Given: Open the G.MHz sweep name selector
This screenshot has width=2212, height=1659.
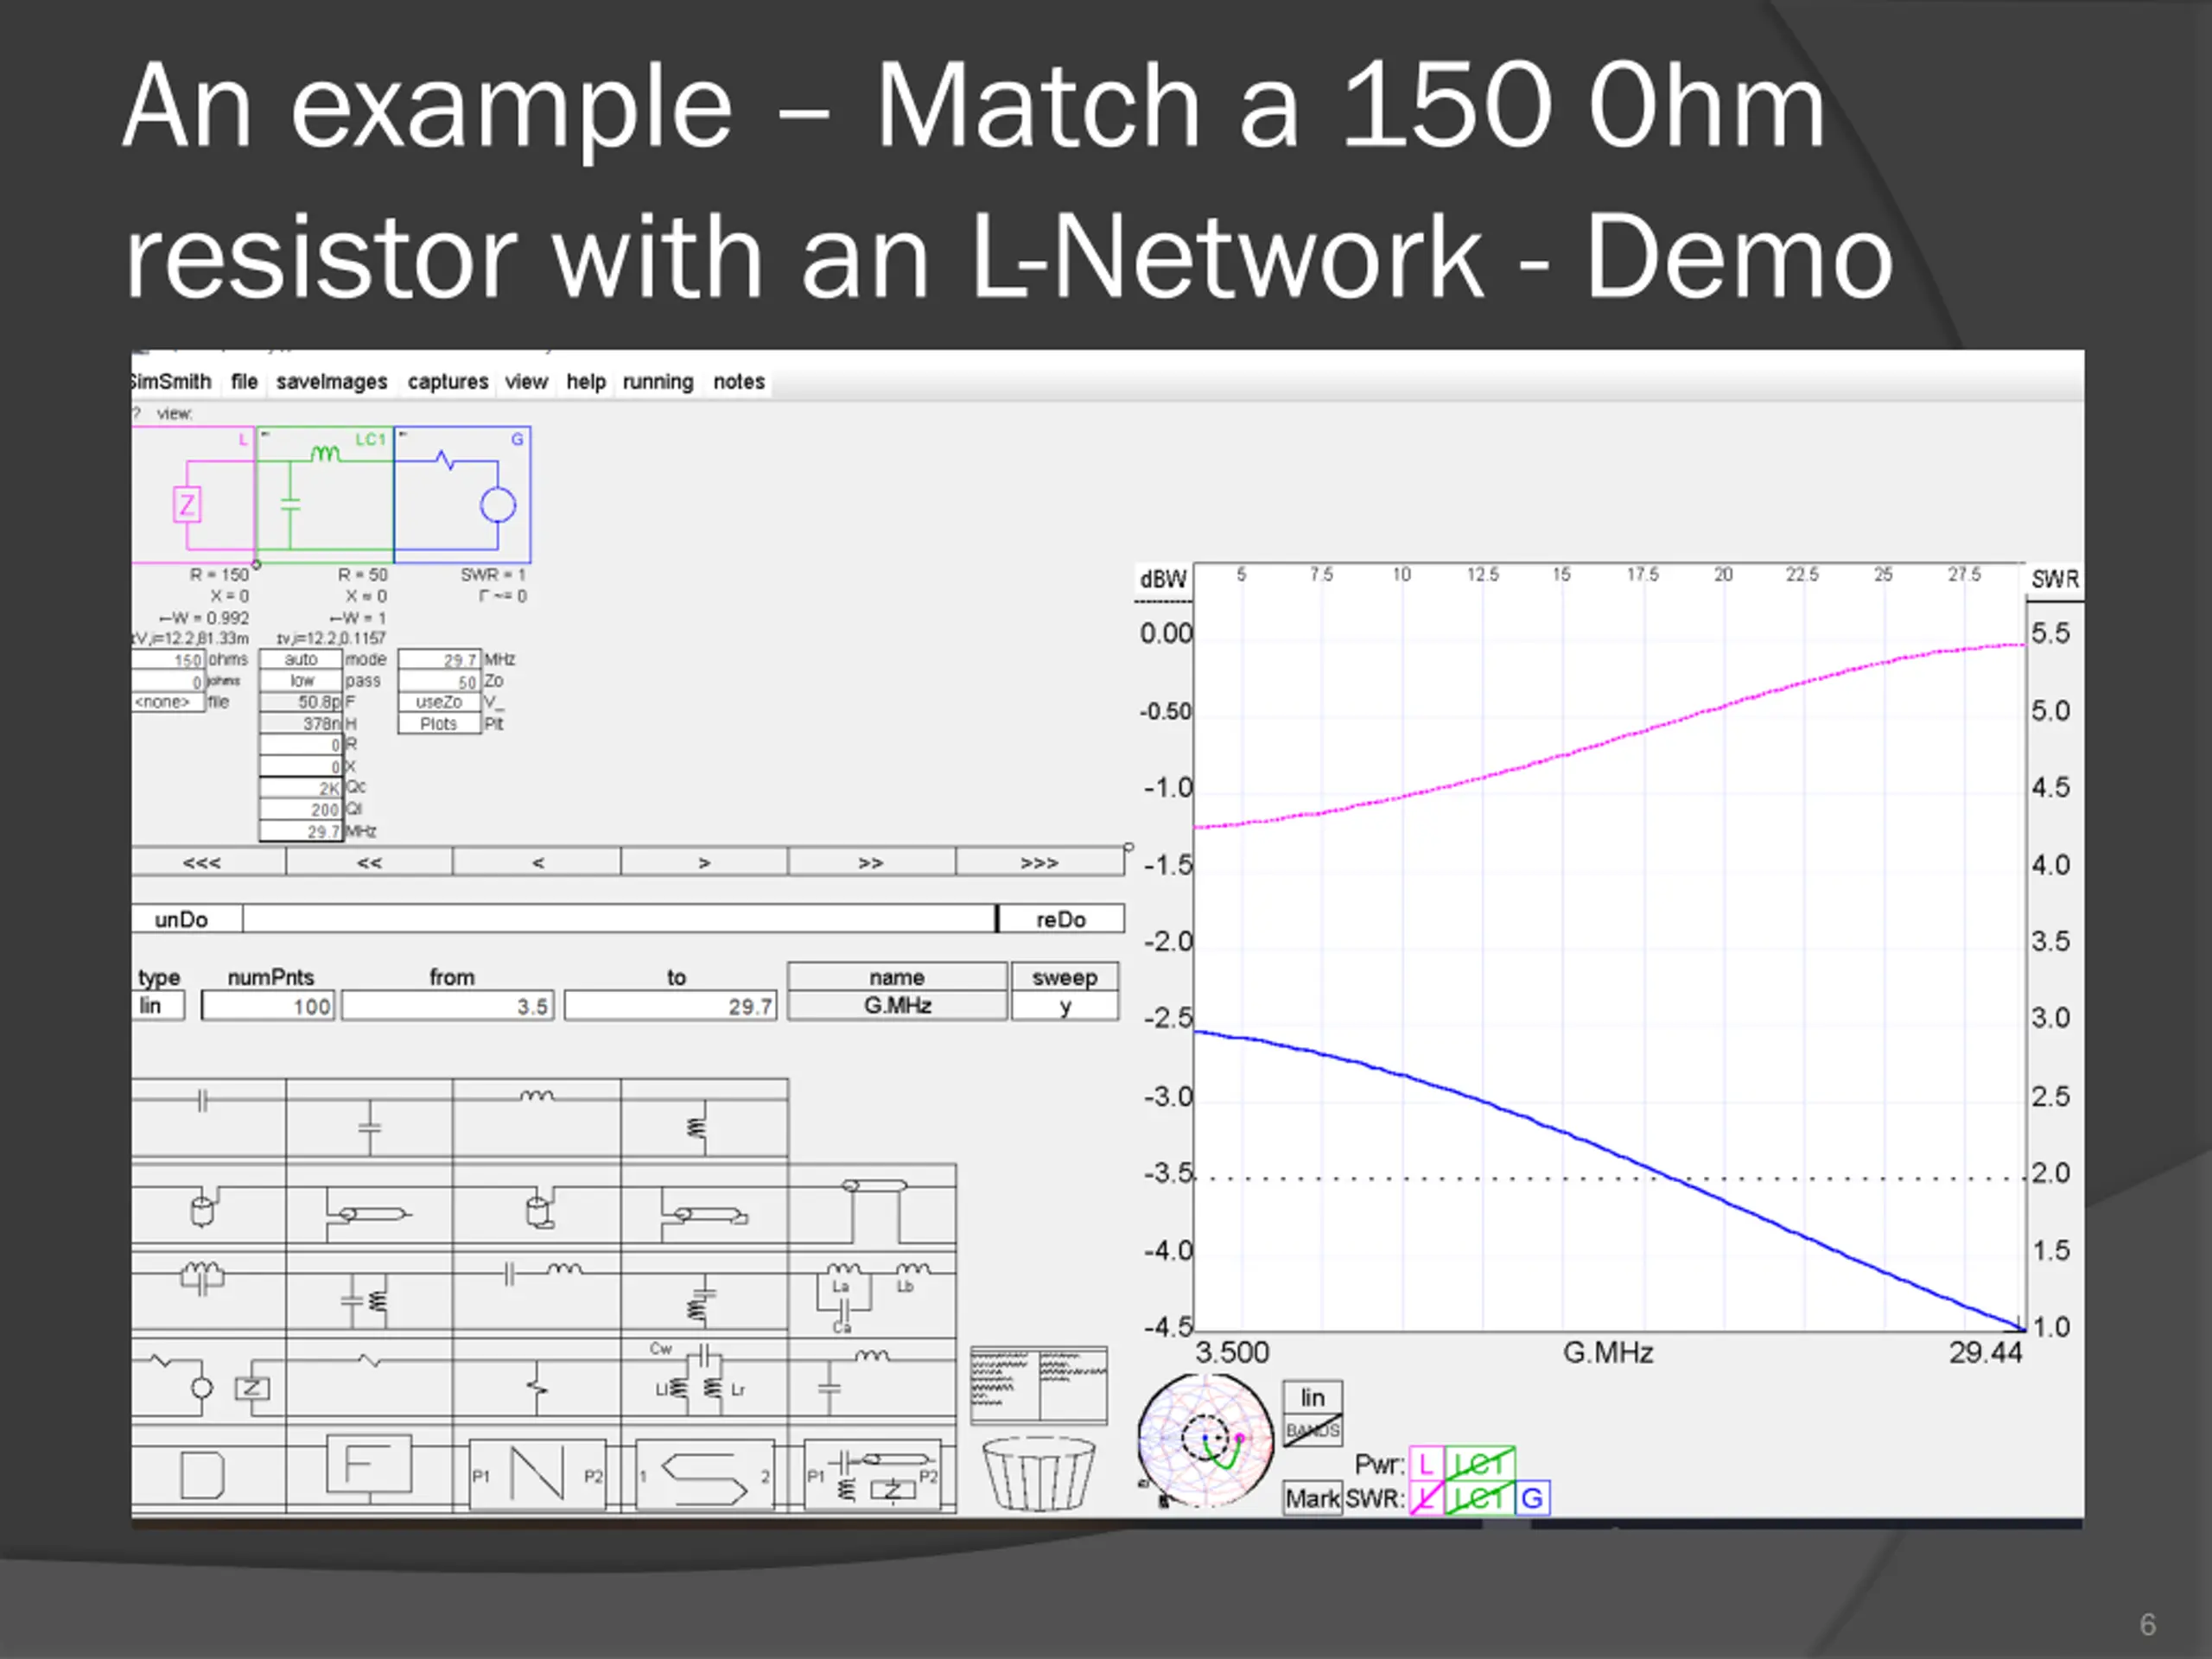Looking at the screenshot, I should tap(897, 1006).
